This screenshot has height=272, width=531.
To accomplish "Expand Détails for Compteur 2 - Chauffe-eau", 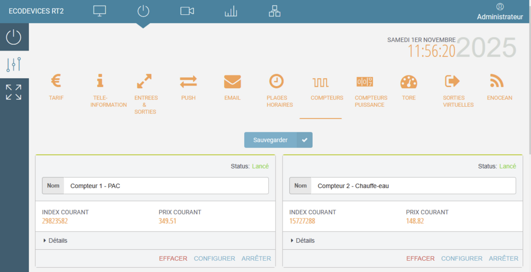I will (x=303, y=241).
